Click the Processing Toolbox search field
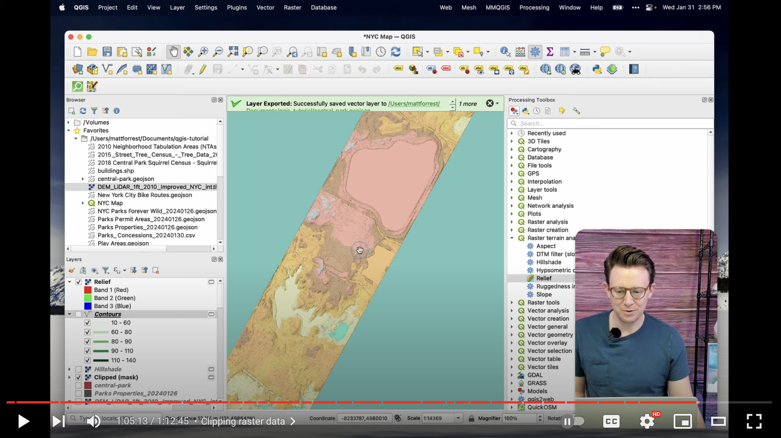 (x=610, y=123)
